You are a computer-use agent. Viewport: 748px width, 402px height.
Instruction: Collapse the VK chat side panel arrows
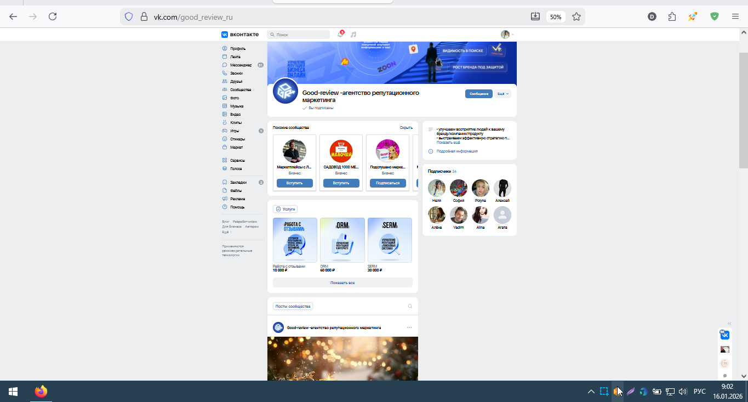point(729,324)
